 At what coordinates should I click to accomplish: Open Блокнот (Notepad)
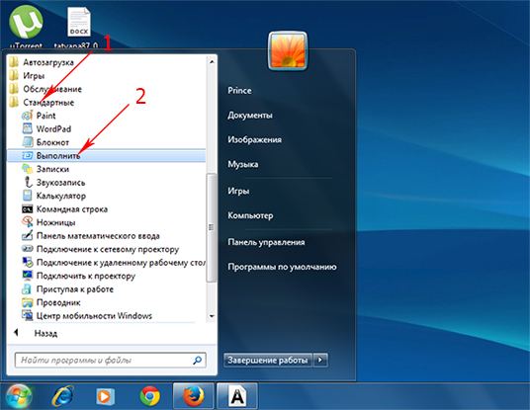45,142
